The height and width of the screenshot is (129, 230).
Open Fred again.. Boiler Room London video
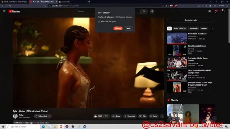177,63
